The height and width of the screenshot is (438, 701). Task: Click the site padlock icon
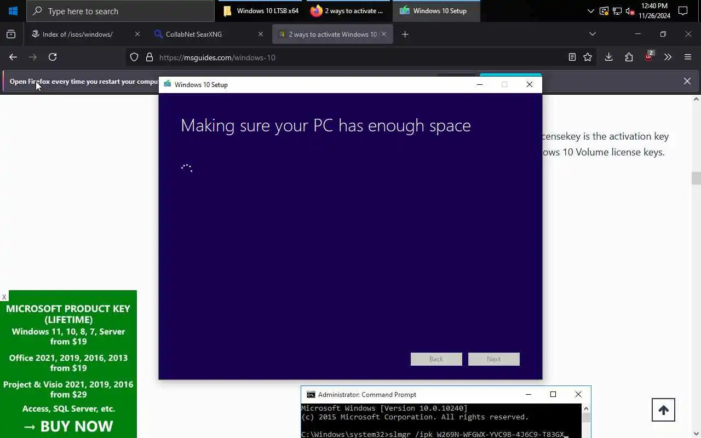[149, 57]
